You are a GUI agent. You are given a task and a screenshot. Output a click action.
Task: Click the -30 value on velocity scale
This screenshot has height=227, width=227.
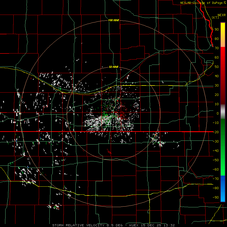click(216, 141)
